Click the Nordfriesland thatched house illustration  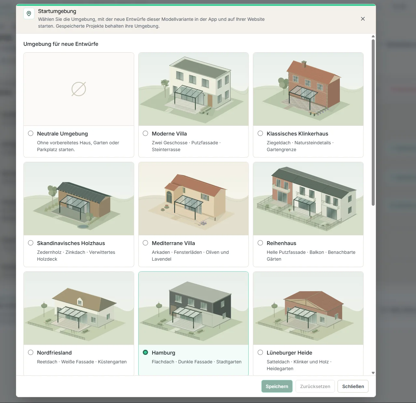[79, 308]
